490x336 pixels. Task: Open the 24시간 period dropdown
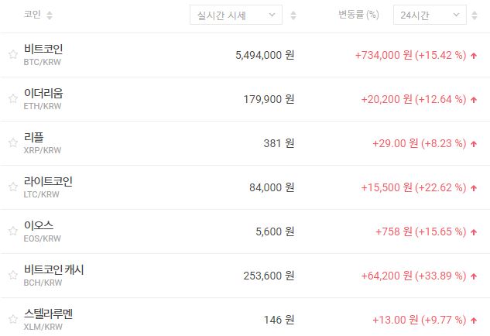[x=430, y=15]
